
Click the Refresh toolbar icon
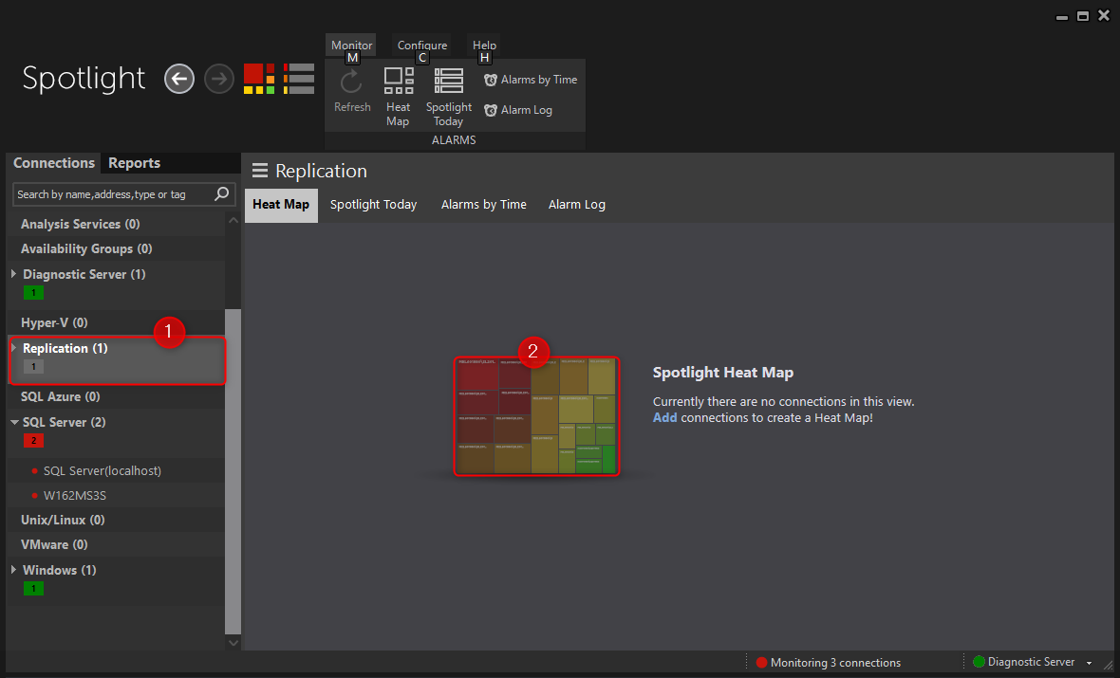[352, 91]
